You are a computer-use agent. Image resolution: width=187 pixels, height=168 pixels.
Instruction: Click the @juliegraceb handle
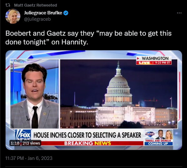coord(37,19)
